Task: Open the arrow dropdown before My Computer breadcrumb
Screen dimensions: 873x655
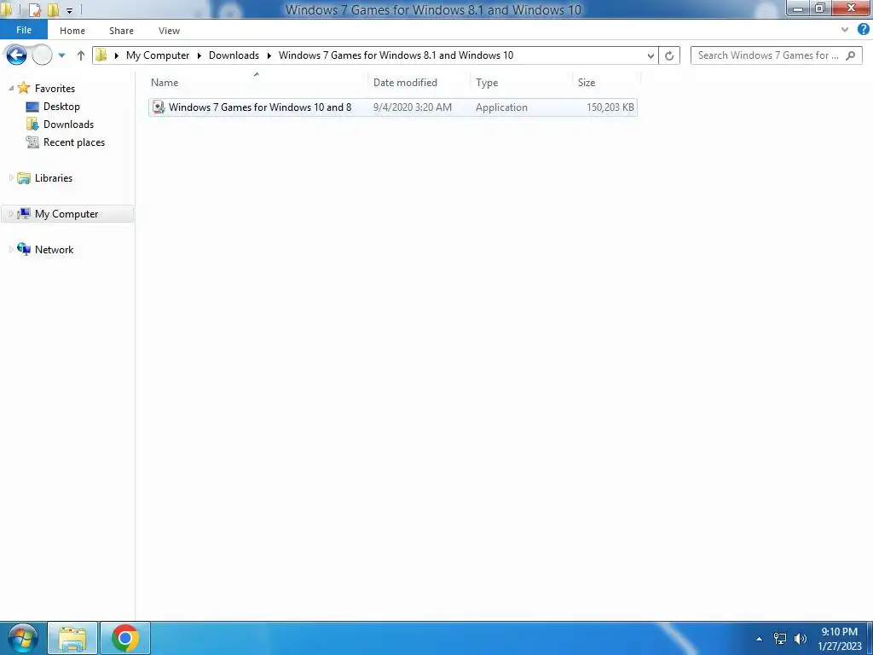Action: [116, 55]
